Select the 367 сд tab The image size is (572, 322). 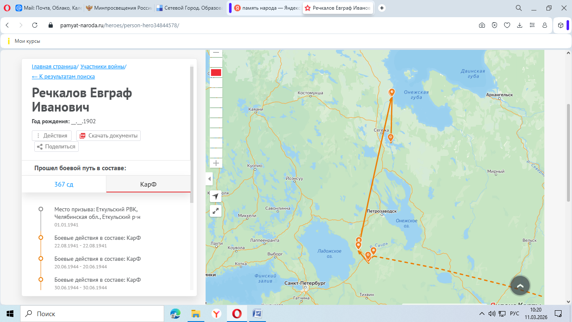tap(64, 184)
